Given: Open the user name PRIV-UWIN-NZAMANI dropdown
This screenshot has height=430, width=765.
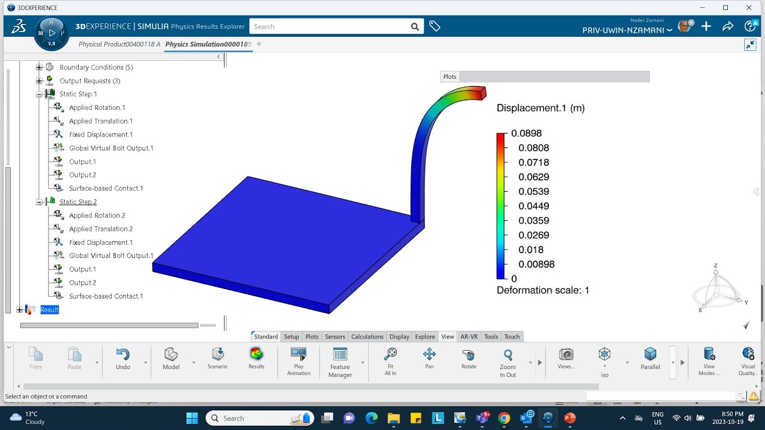Looking at the screenshot, I should [627, 30].
